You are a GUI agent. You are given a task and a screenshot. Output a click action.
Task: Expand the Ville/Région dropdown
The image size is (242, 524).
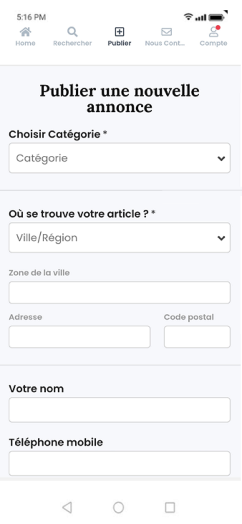tap(120, 238)
